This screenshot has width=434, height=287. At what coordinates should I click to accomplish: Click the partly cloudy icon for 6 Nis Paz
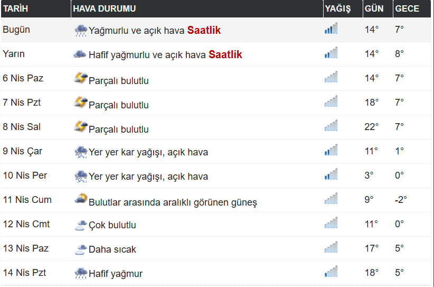(81, 78)
